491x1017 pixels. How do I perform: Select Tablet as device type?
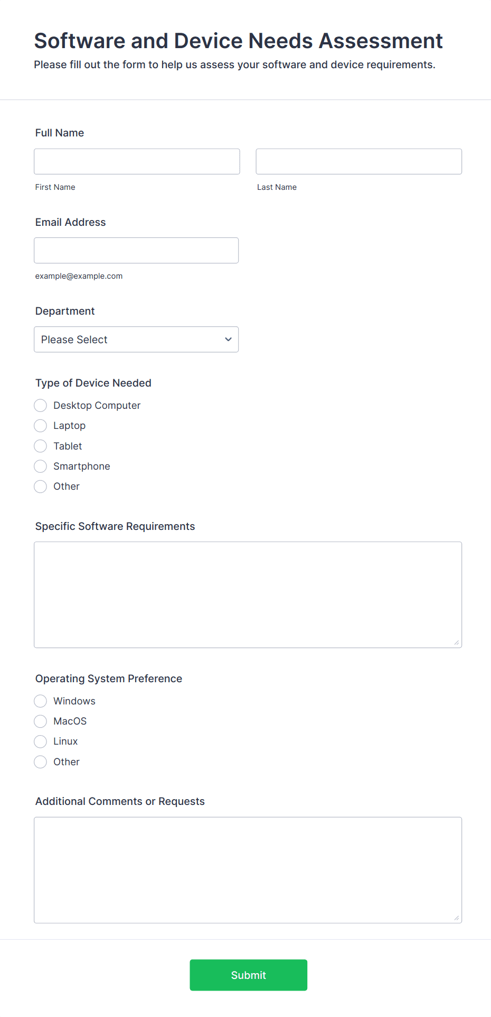pyautogui.click(x=41, y=446)
